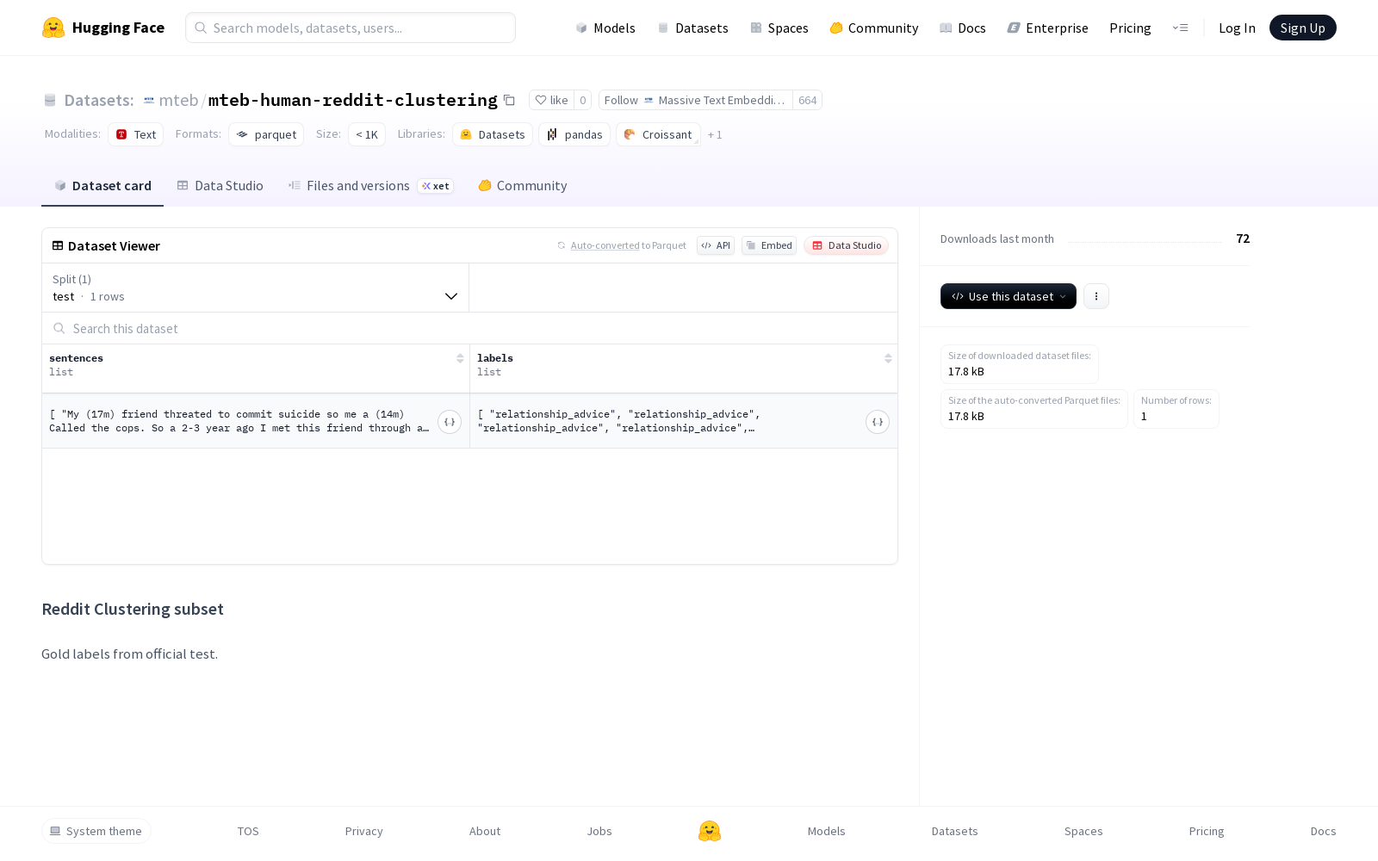This screenshot has width=1378, height=861.
Task: Click the Embed button
Action: click(x=769, y=245)
